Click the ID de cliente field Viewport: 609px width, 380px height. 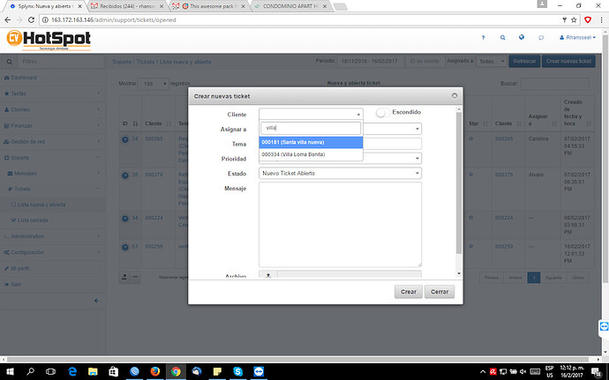[425, 61]
